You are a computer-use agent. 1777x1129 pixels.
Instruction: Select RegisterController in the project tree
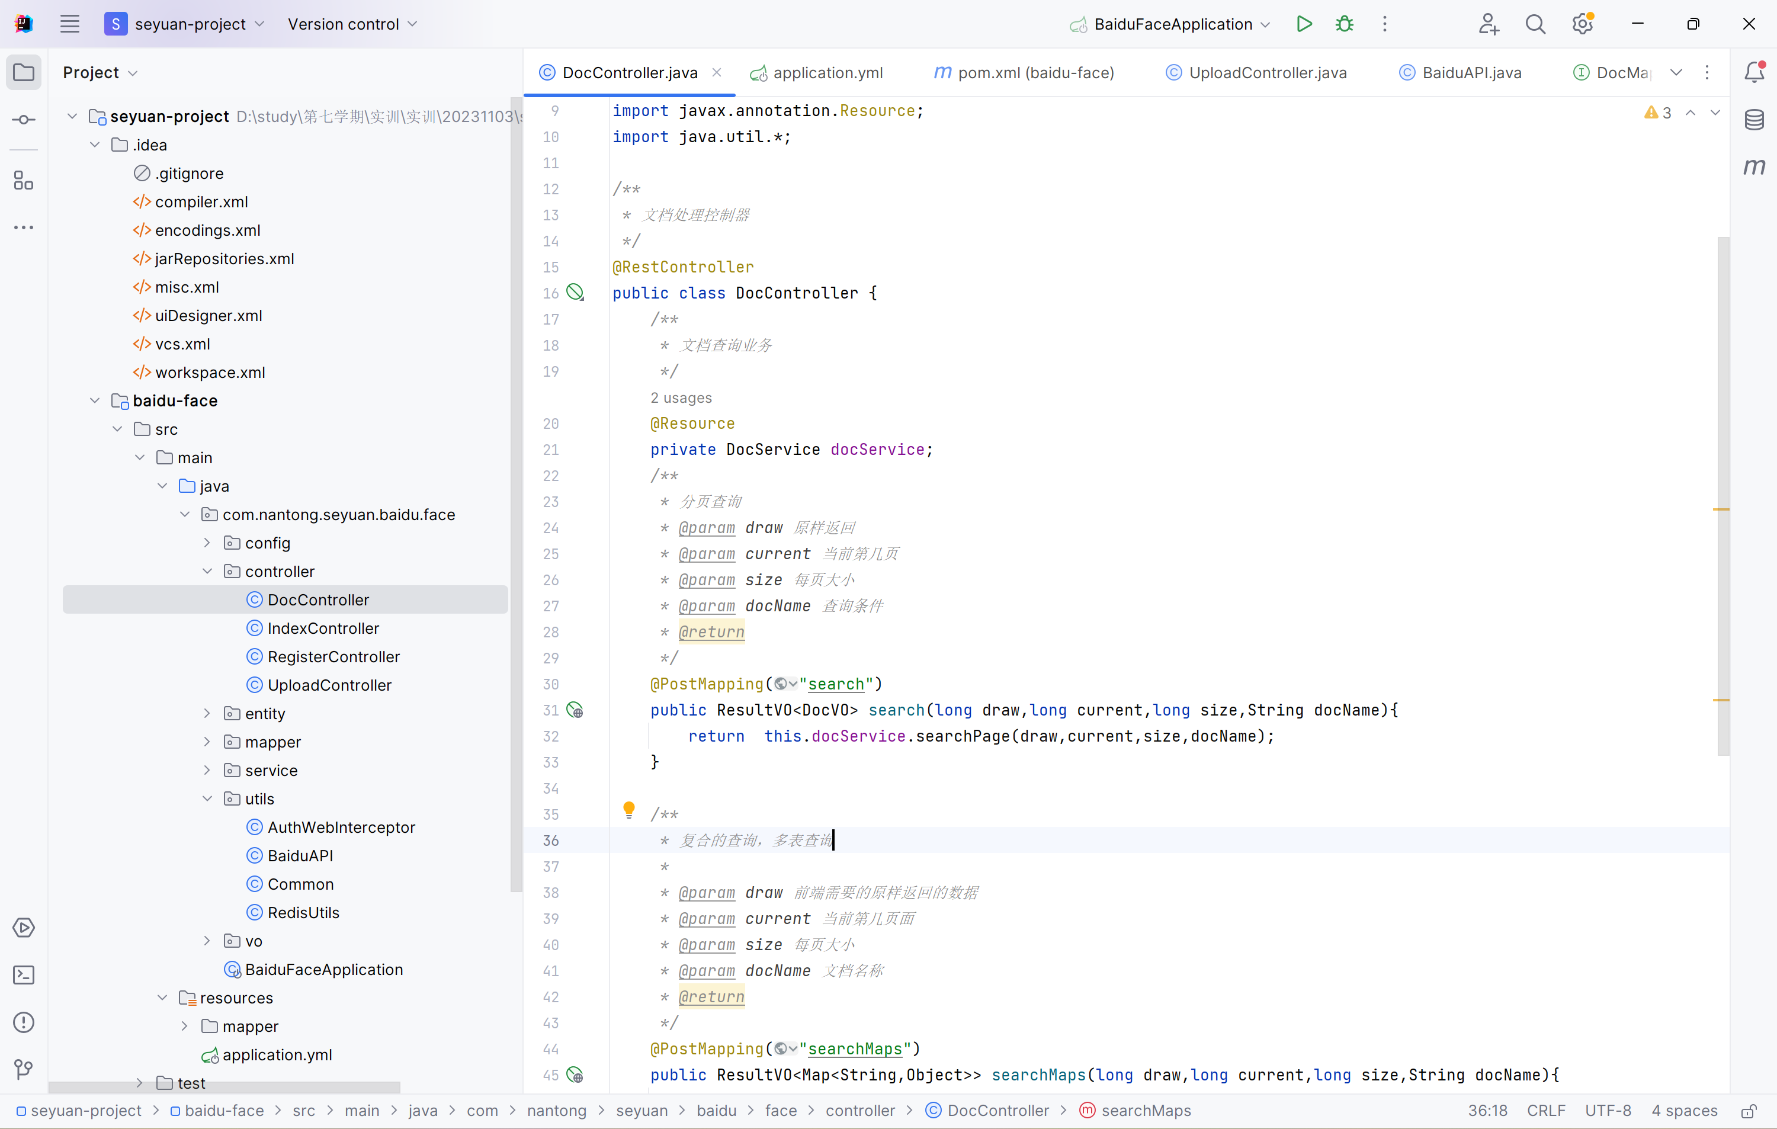[333, 656]
